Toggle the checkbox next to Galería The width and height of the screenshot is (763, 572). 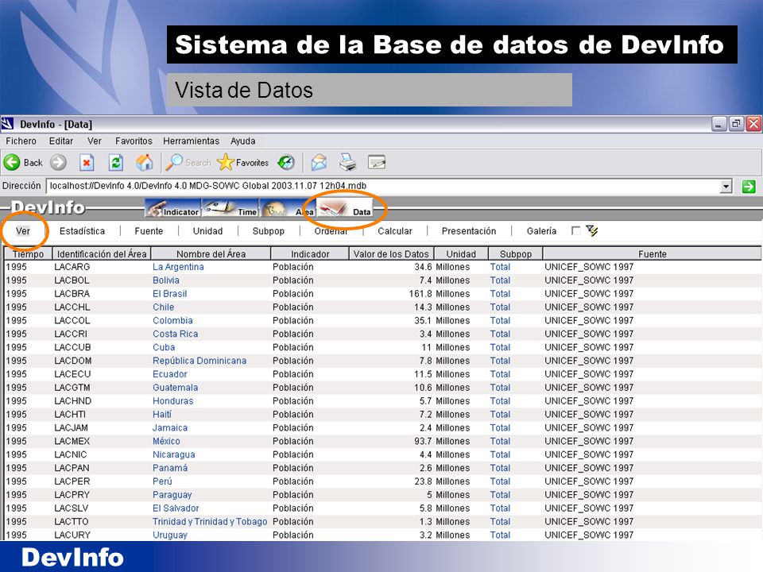pyautogui.click(x=575, y=230)
